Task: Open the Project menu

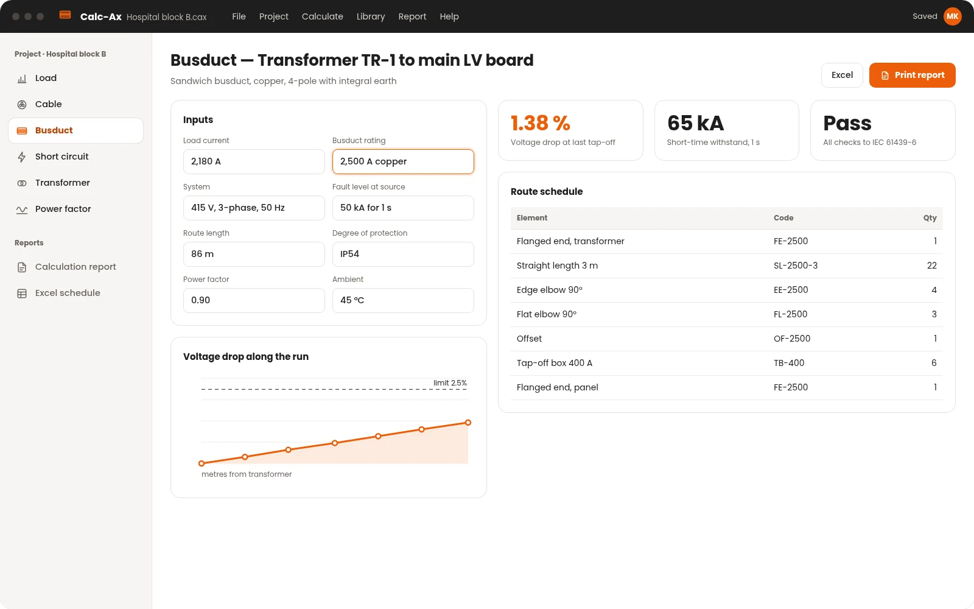Action: [274, 16]
